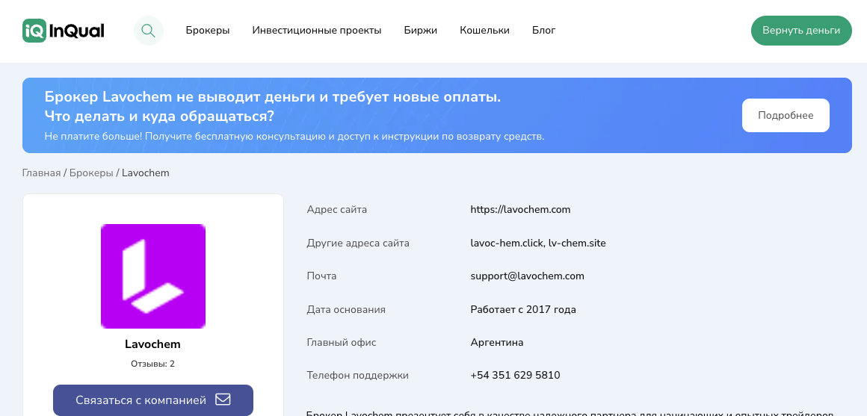867x416 pixels.
Task: Click Подробнее in the blue banner
Action: tap(786, 116)
